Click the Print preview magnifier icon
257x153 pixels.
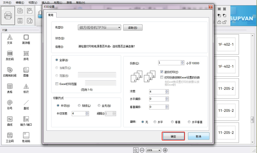point(30,21)
